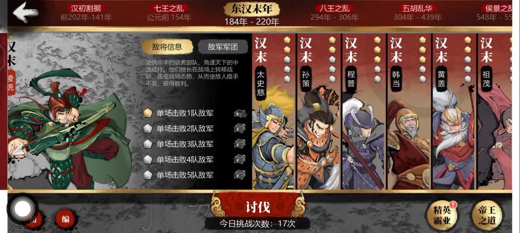Tap the floating white circle assistive button

[x=23, y=209]
